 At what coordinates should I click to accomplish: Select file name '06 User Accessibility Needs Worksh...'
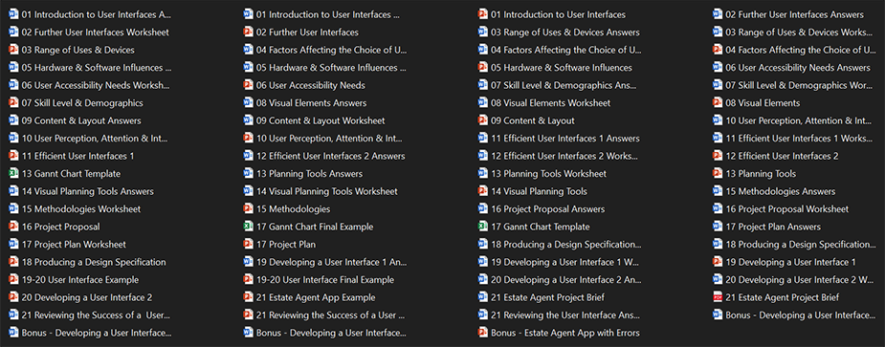pos(96,86)
